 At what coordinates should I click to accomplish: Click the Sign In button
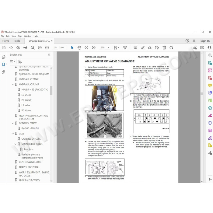tap(205, 41)
